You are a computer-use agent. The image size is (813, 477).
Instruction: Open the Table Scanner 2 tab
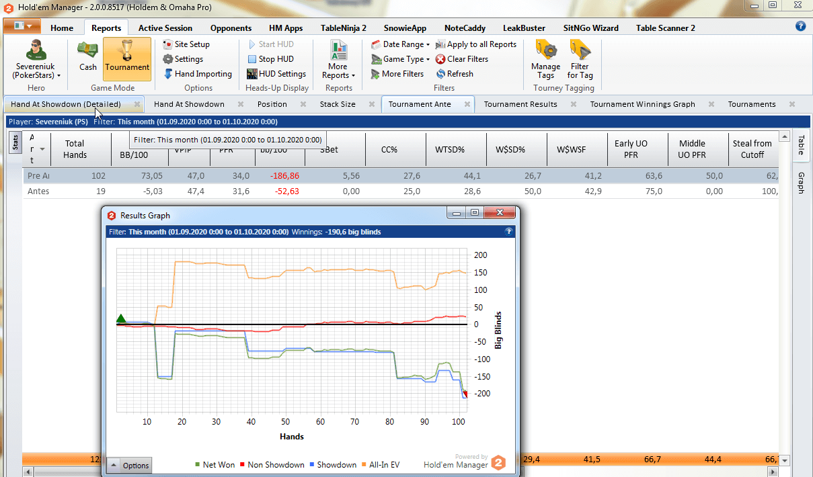click(666, 28)
